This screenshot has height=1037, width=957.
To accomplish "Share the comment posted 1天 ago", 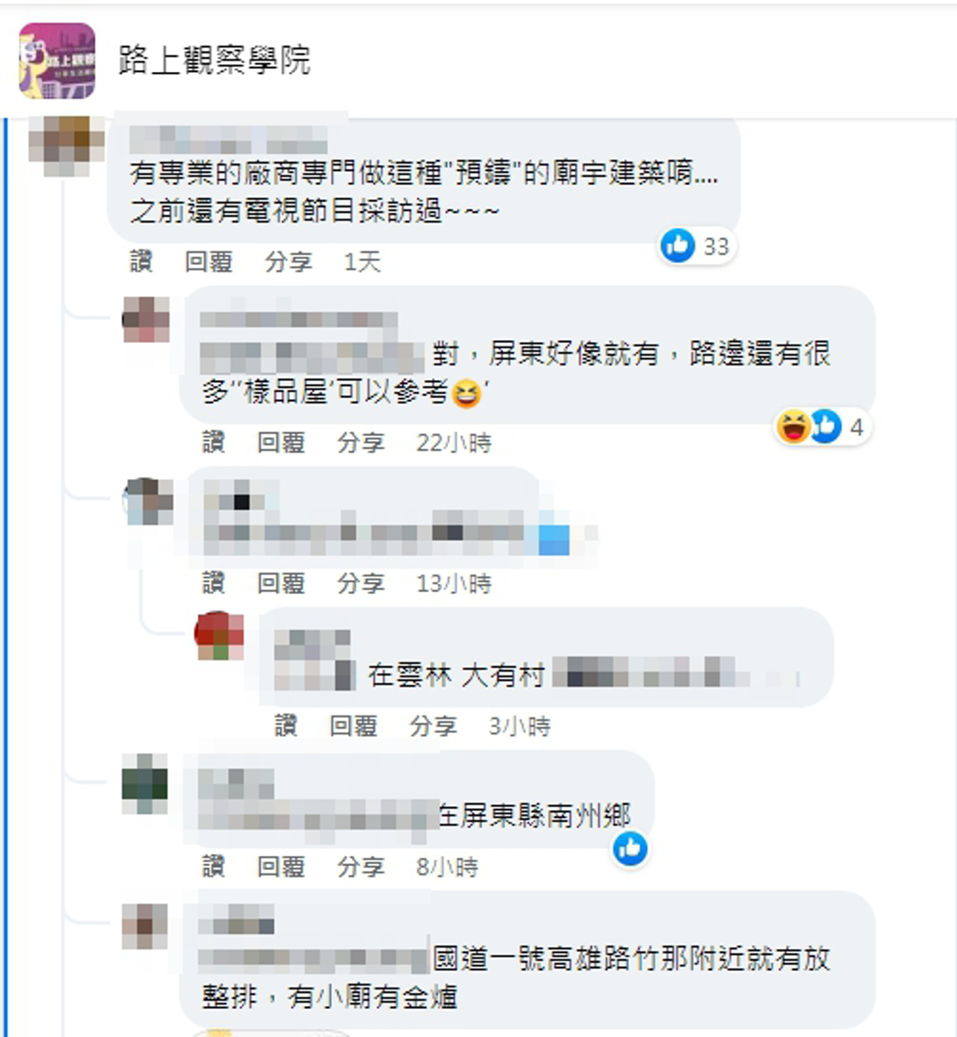I will tap(289, 262).
